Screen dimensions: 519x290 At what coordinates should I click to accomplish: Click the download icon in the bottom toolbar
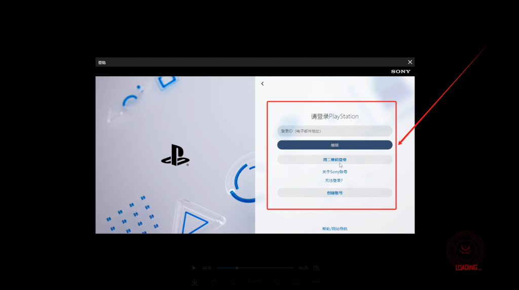click(x=194, y=282)
